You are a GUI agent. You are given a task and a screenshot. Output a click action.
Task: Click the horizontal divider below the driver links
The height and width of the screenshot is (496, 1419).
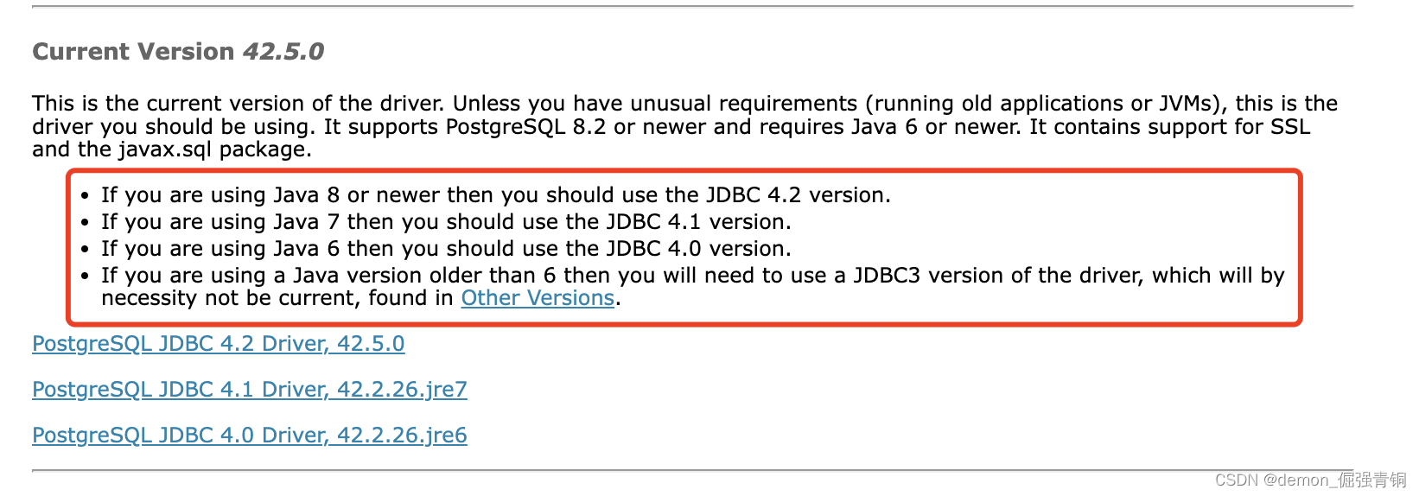click(692, 471)
